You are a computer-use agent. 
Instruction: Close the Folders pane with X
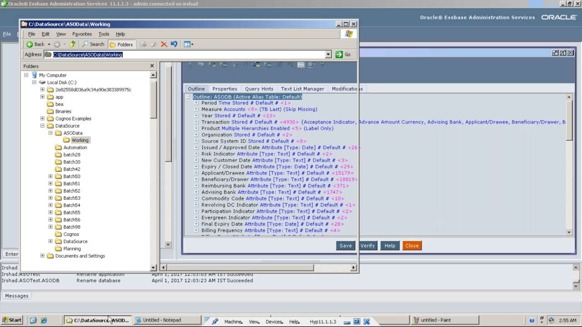(152, 66)
